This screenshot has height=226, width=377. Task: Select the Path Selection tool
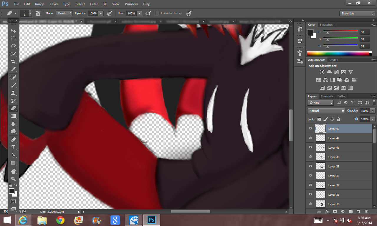tap(13, 155)
